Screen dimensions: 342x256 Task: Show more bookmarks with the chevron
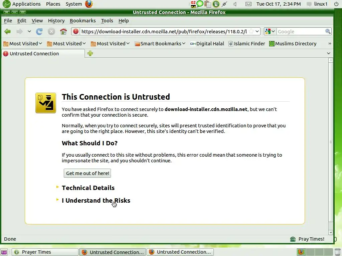330,44
